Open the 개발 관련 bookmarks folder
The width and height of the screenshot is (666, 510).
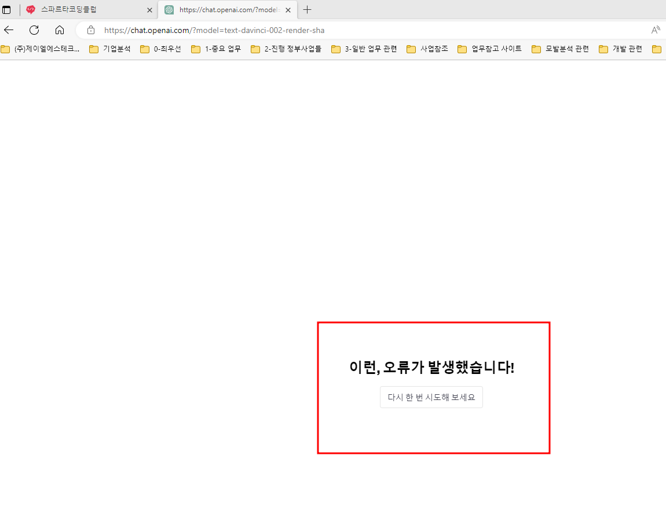click(x=621, y=49)
